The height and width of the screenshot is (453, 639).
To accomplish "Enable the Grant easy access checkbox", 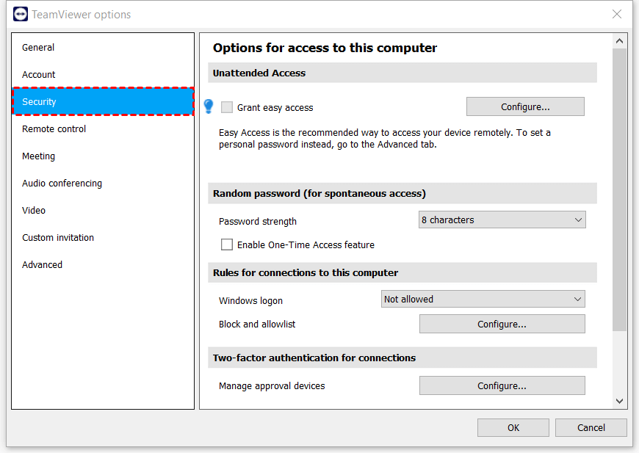I will tap(227, 107).
